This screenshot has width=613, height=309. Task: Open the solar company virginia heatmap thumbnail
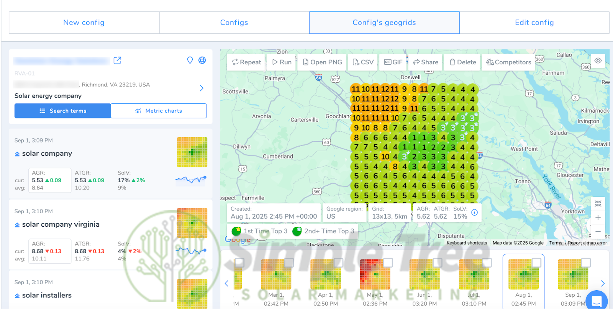click(192, 223)
